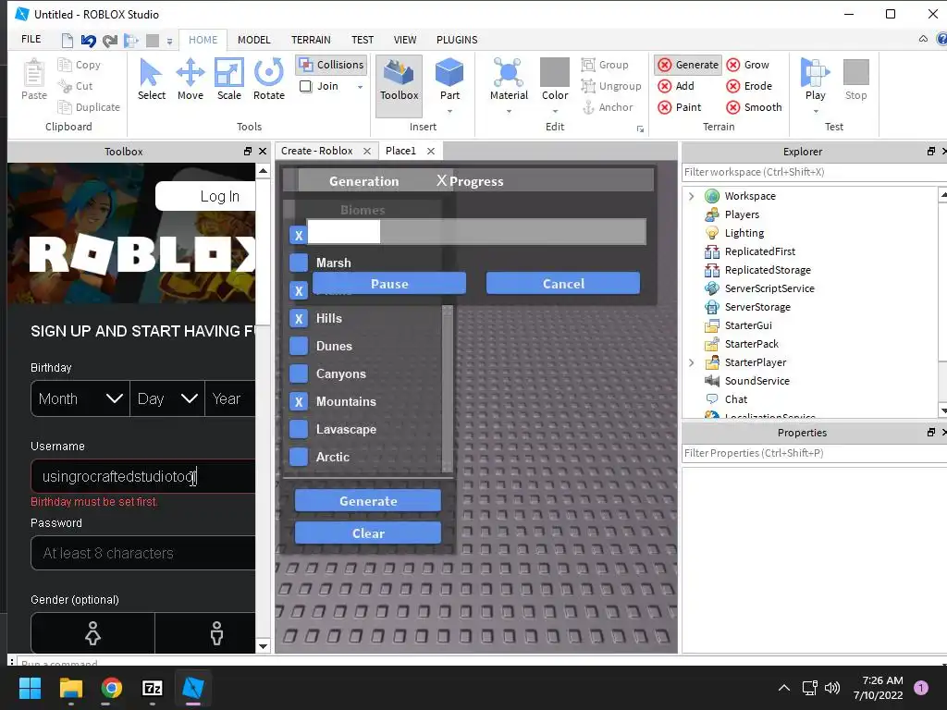Select the terrain Erode tool

749,86
